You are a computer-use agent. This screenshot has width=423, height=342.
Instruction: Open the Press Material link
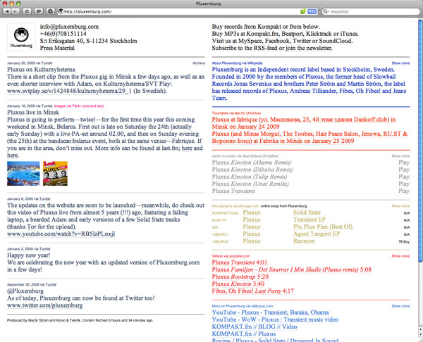pyautogui.click(x=57, y=48)
